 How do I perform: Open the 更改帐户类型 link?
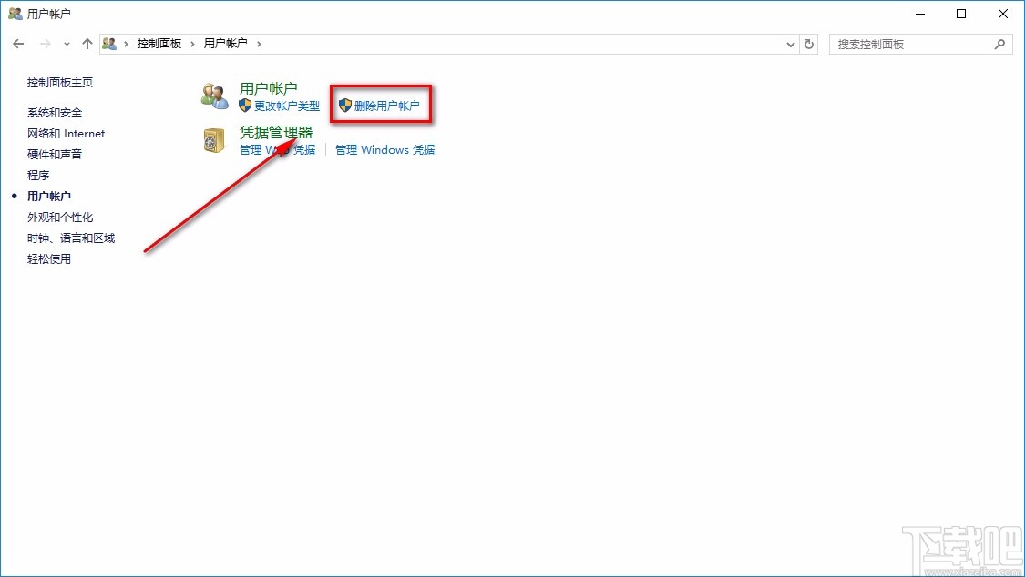click(285, 106)
